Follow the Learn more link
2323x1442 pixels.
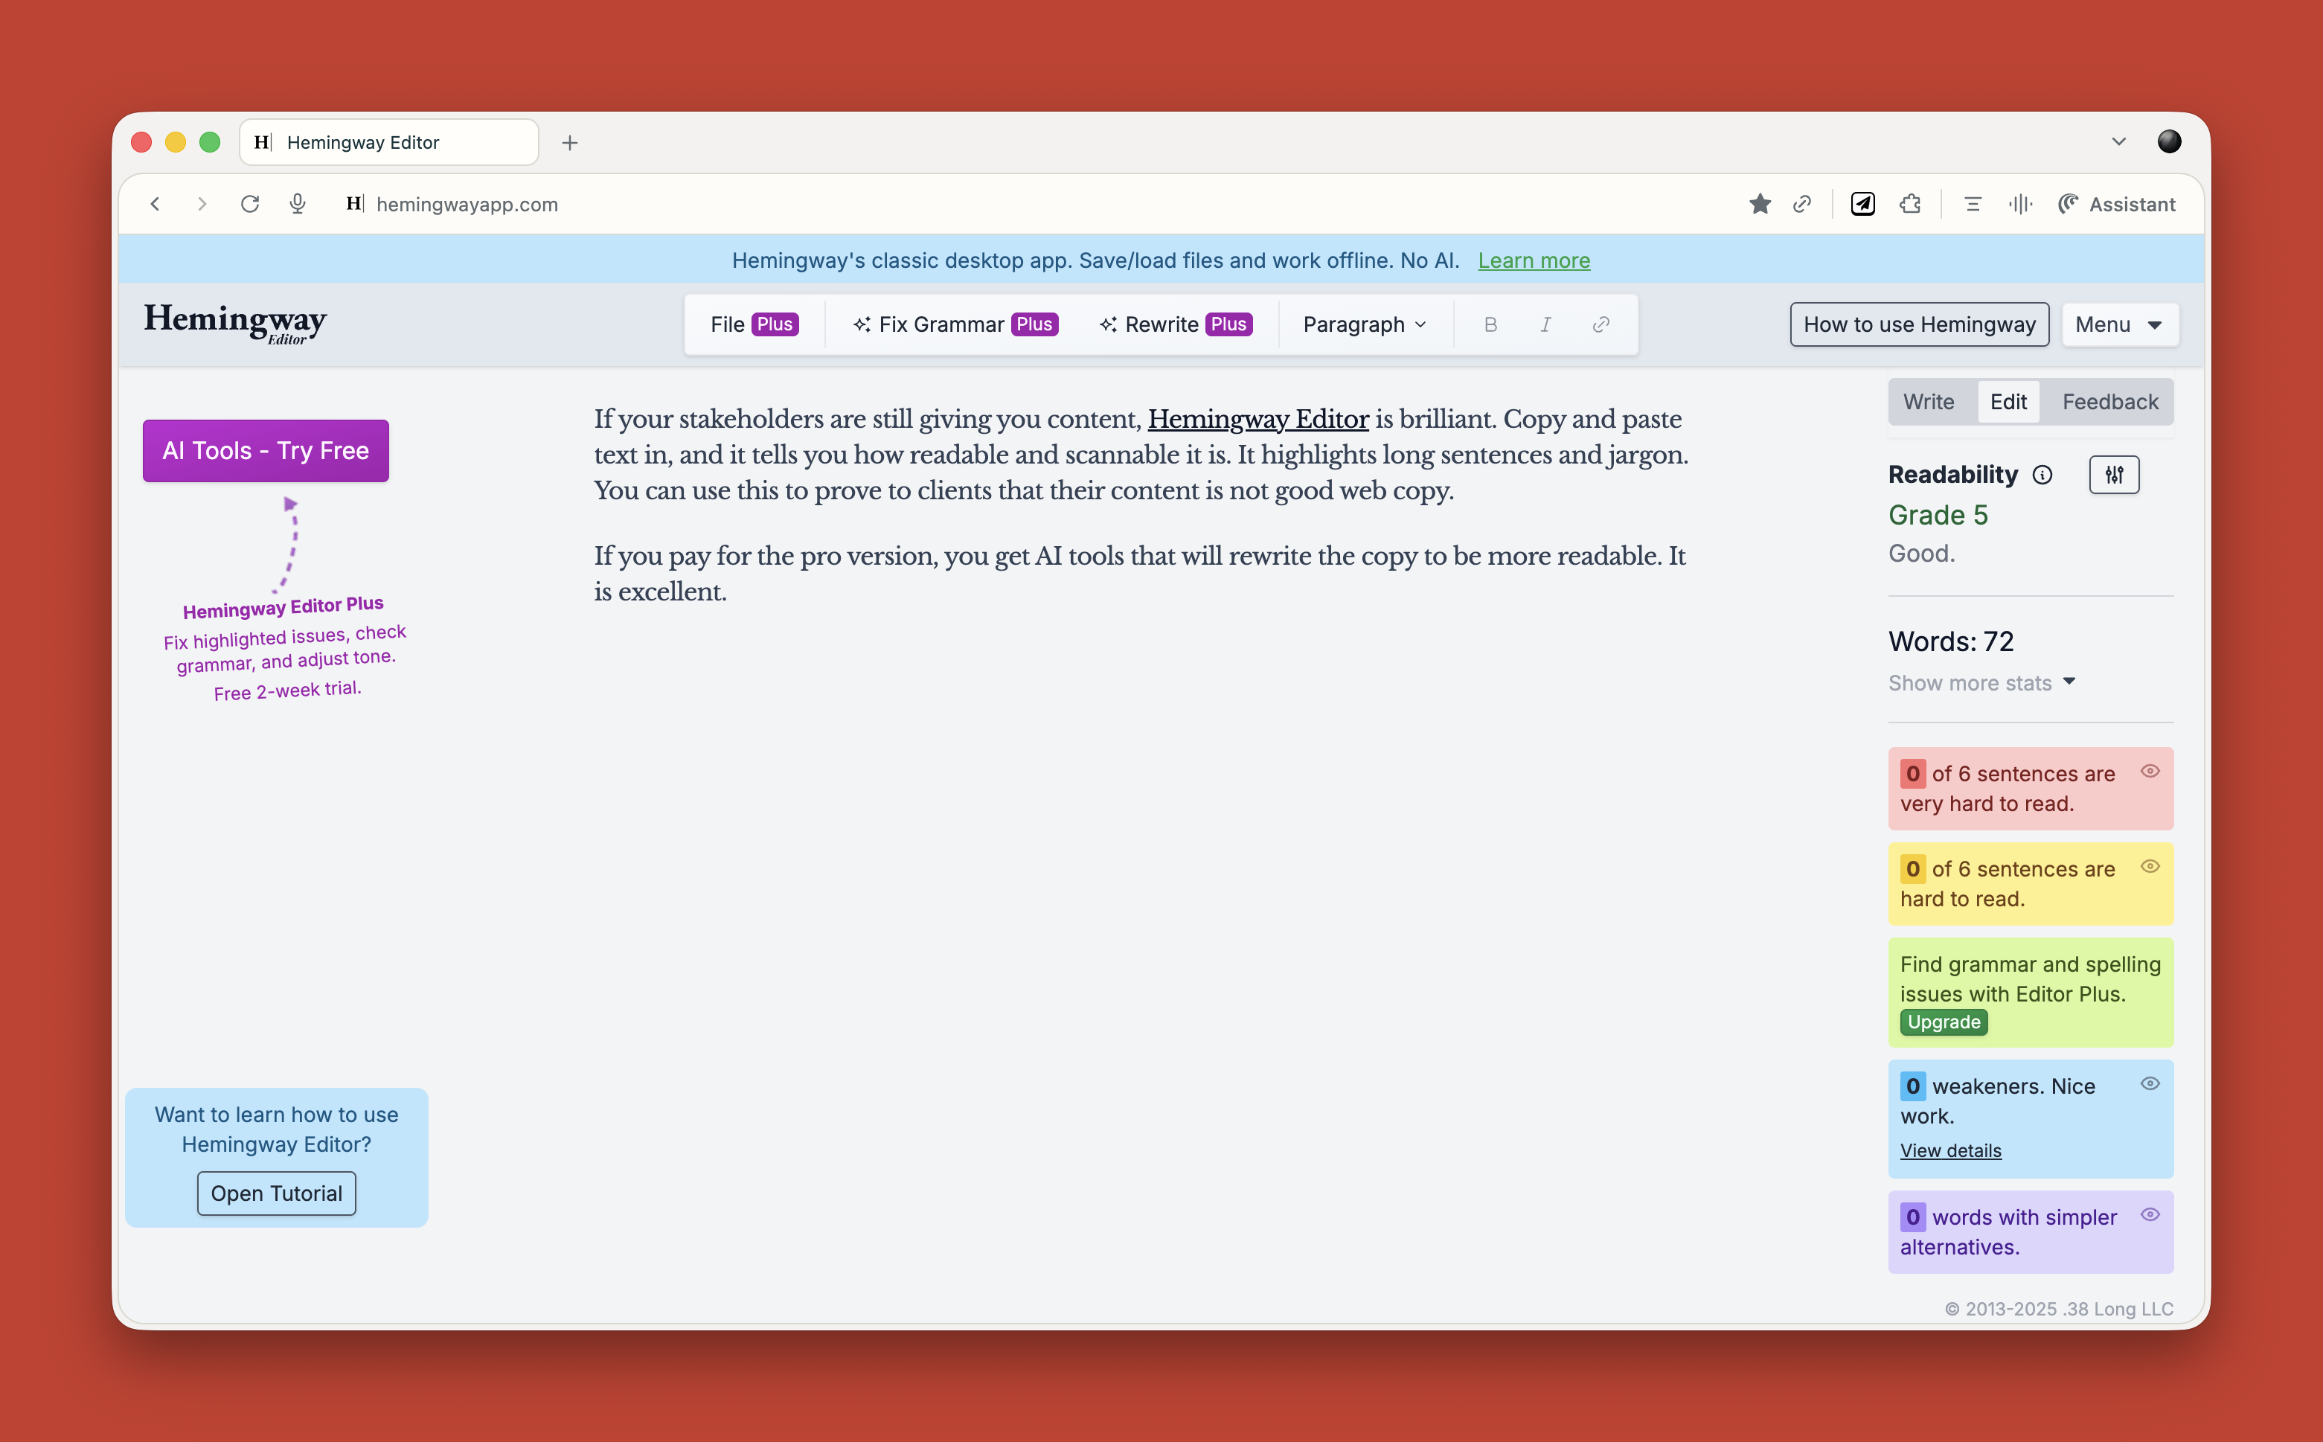coord(1534,260)
